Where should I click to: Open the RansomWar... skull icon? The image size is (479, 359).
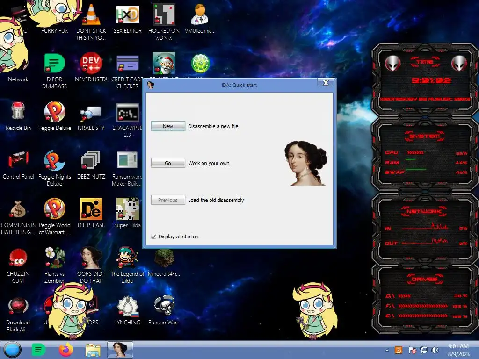pyautogui.click(x=164, y=310)
